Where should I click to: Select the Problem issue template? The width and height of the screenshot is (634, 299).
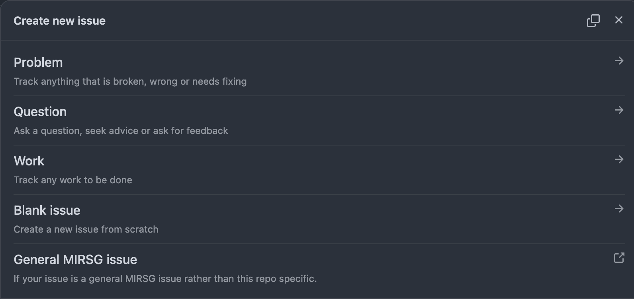point(38,62)
